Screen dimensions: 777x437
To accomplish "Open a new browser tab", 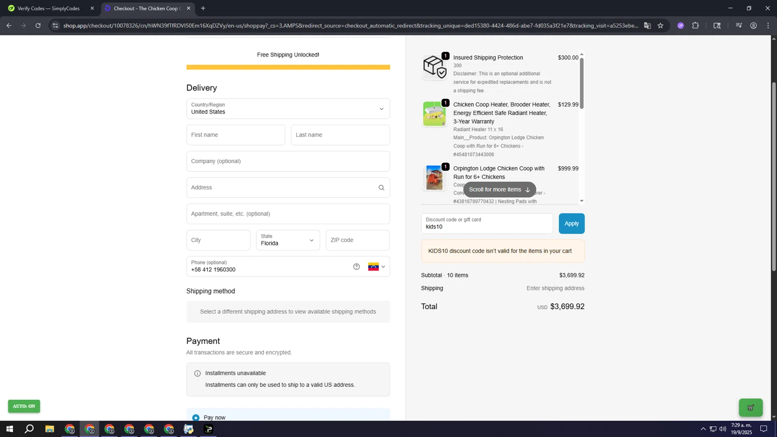I will pos(203,8).
